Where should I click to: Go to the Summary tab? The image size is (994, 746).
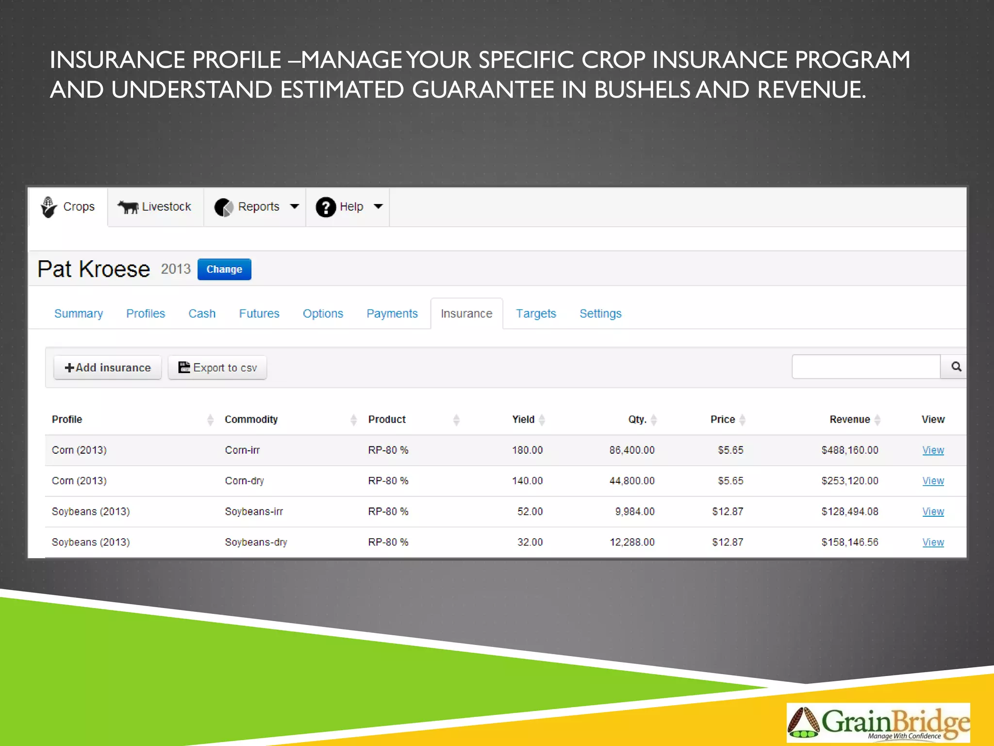(79, 314)
